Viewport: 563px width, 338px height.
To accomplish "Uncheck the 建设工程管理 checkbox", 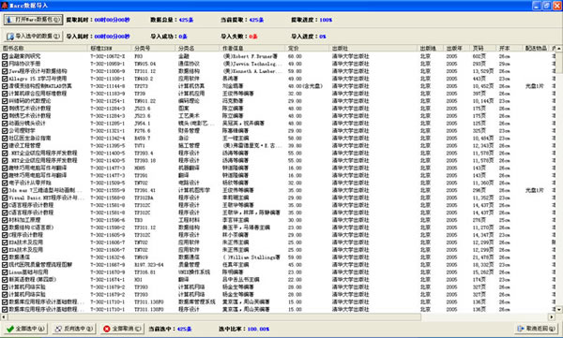I will pos(5,146).
